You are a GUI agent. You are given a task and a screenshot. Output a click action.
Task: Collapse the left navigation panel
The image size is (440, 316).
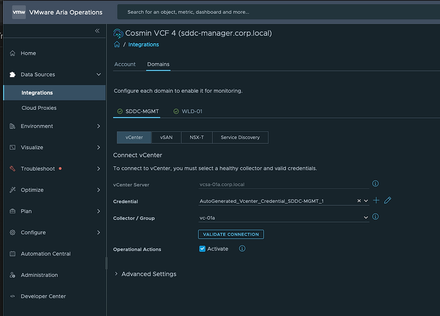click(x=97, y=31)
